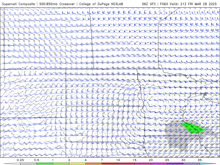The width and height of the screenshot is (220, 165).
Task: Click the orange 4–7 color bar segment
Action: [x=94, y=164]
